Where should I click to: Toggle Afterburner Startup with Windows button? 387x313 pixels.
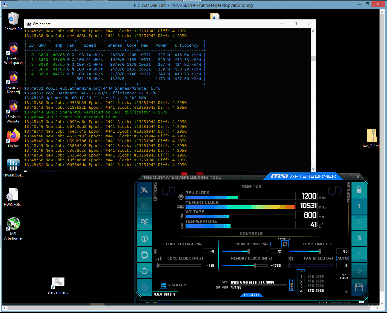pyautogui.click(x=163, y=285)
